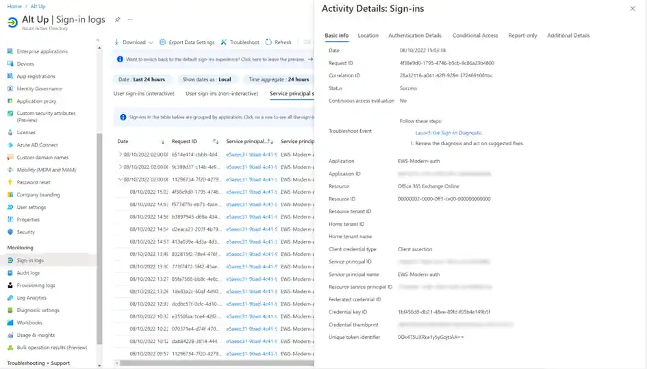
Task: Click the Credential key ID value
Action: [x=444, y=312]
